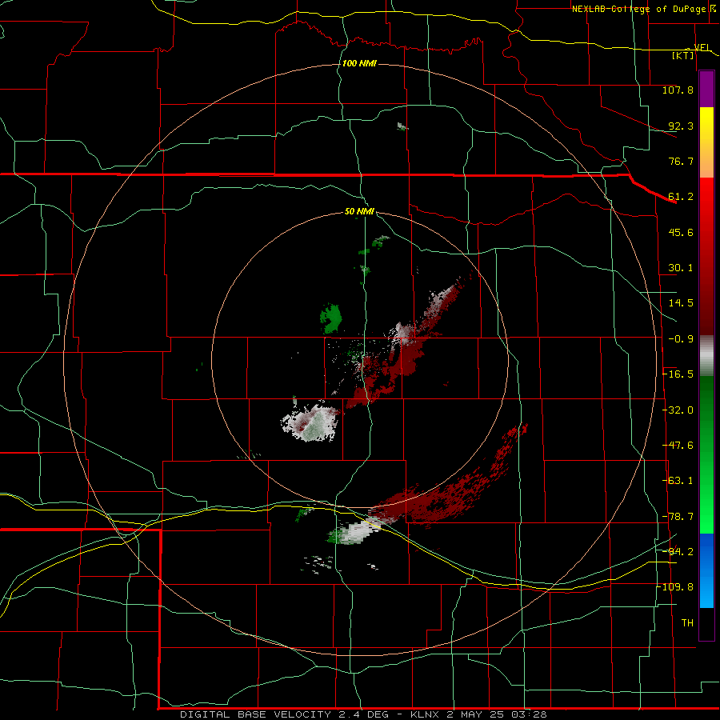
Task: Click the 61.2 velocity scale value
Action: [681, 197]
